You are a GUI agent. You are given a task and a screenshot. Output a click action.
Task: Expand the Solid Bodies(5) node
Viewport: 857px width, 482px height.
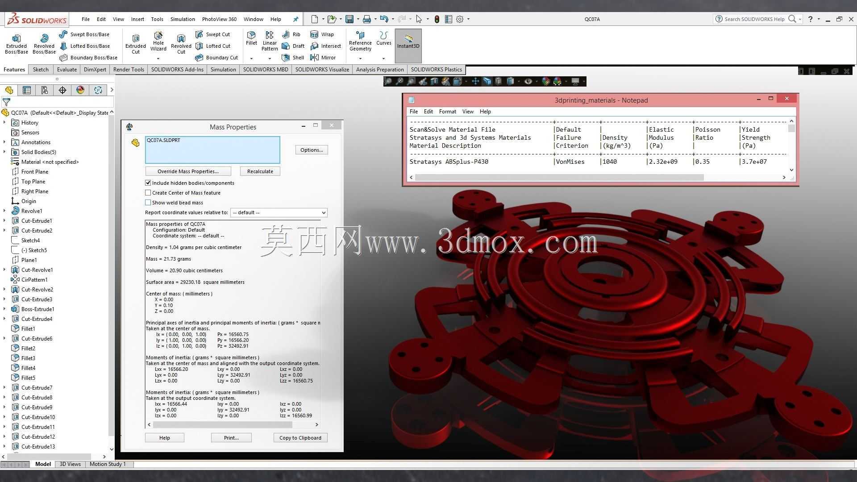pyautogui.click(x=4, y=152)
